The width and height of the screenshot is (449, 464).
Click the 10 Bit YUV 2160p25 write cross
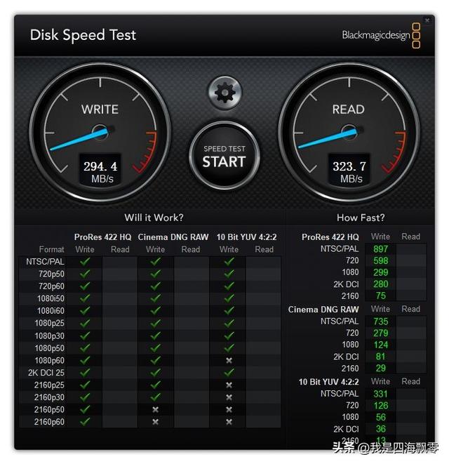coord(229,385)
